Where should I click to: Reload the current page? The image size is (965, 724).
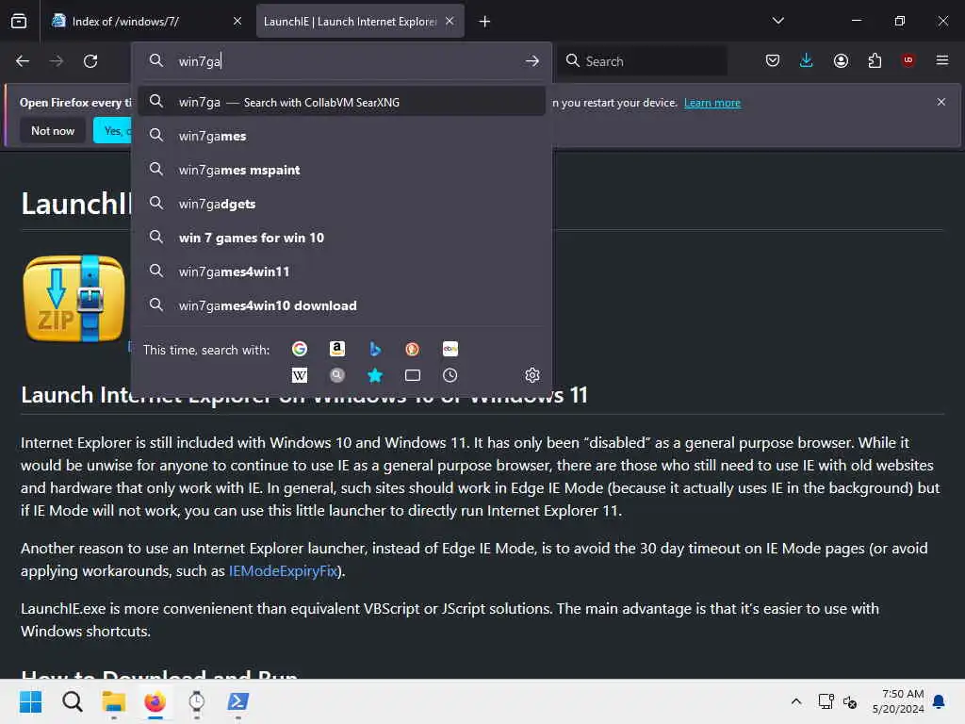pyautogui.click(x=90, y=61)
